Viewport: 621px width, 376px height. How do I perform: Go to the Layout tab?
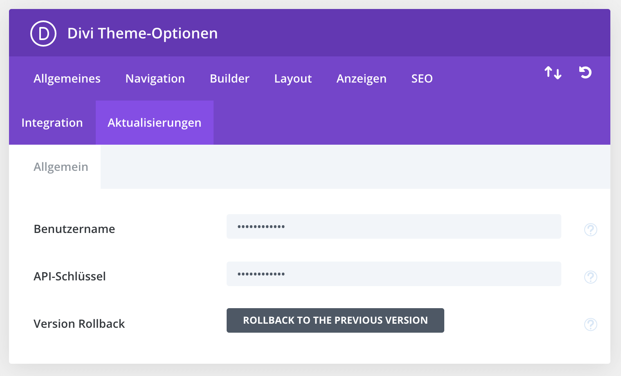(293, 78)
